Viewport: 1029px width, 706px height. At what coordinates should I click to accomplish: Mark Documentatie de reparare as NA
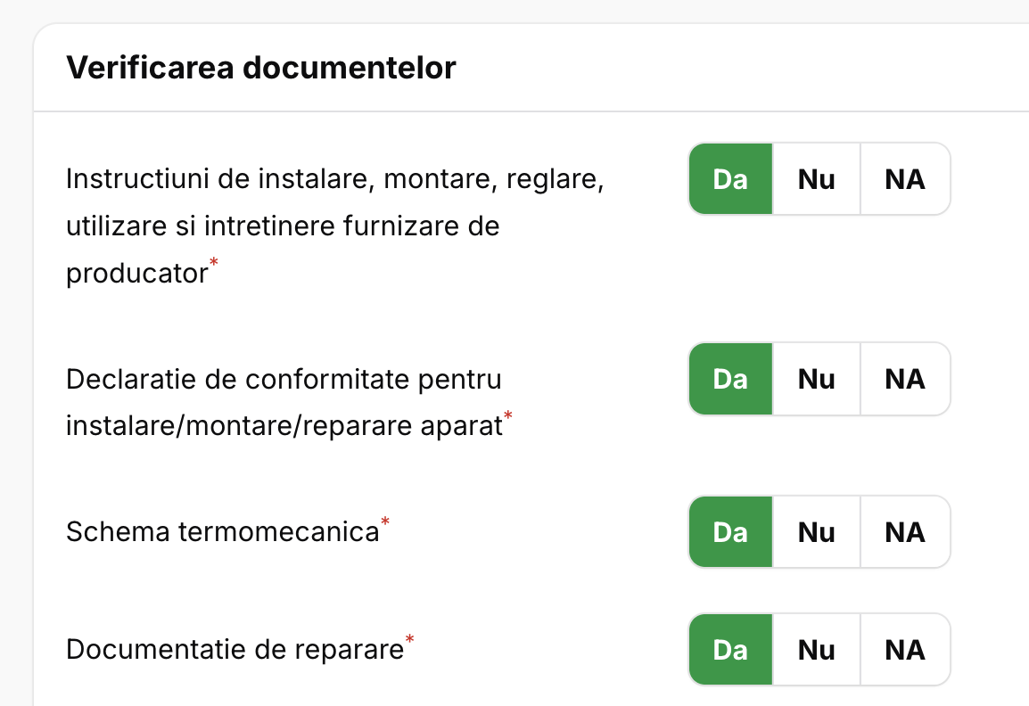coord(905,650)
